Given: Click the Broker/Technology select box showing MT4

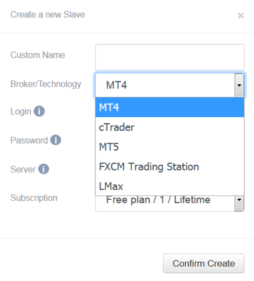Looking at the screenshot, I should coord(170,85).
